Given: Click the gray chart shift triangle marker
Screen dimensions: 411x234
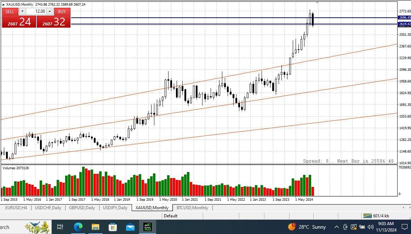Looking at the screenshot, I should click(318, 2).
